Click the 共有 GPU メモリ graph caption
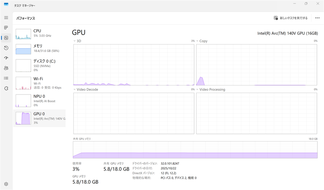324x190 pixels. [x=82, y=139]
